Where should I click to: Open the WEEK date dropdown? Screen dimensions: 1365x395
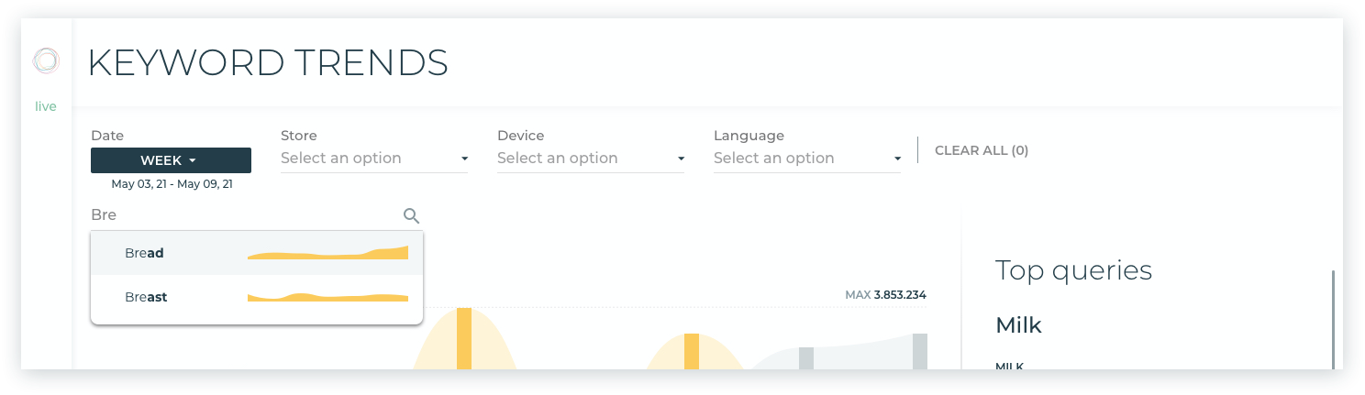pos(171,160)
